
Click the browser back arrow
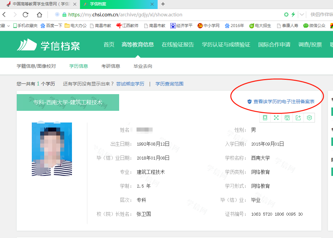(x=4, y=15)
